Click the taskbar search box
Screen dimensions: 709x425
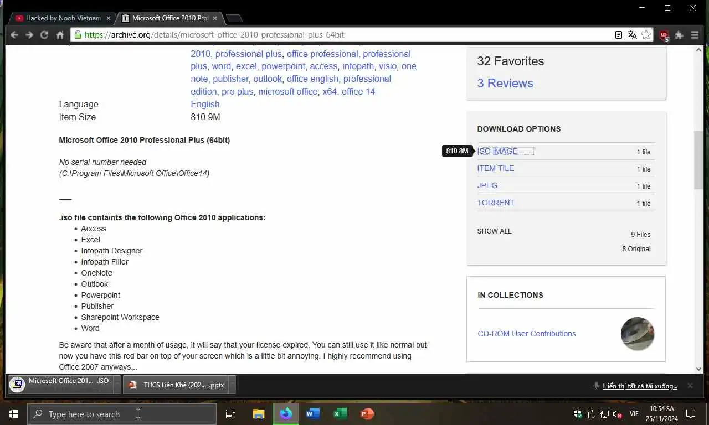point(122,414)
